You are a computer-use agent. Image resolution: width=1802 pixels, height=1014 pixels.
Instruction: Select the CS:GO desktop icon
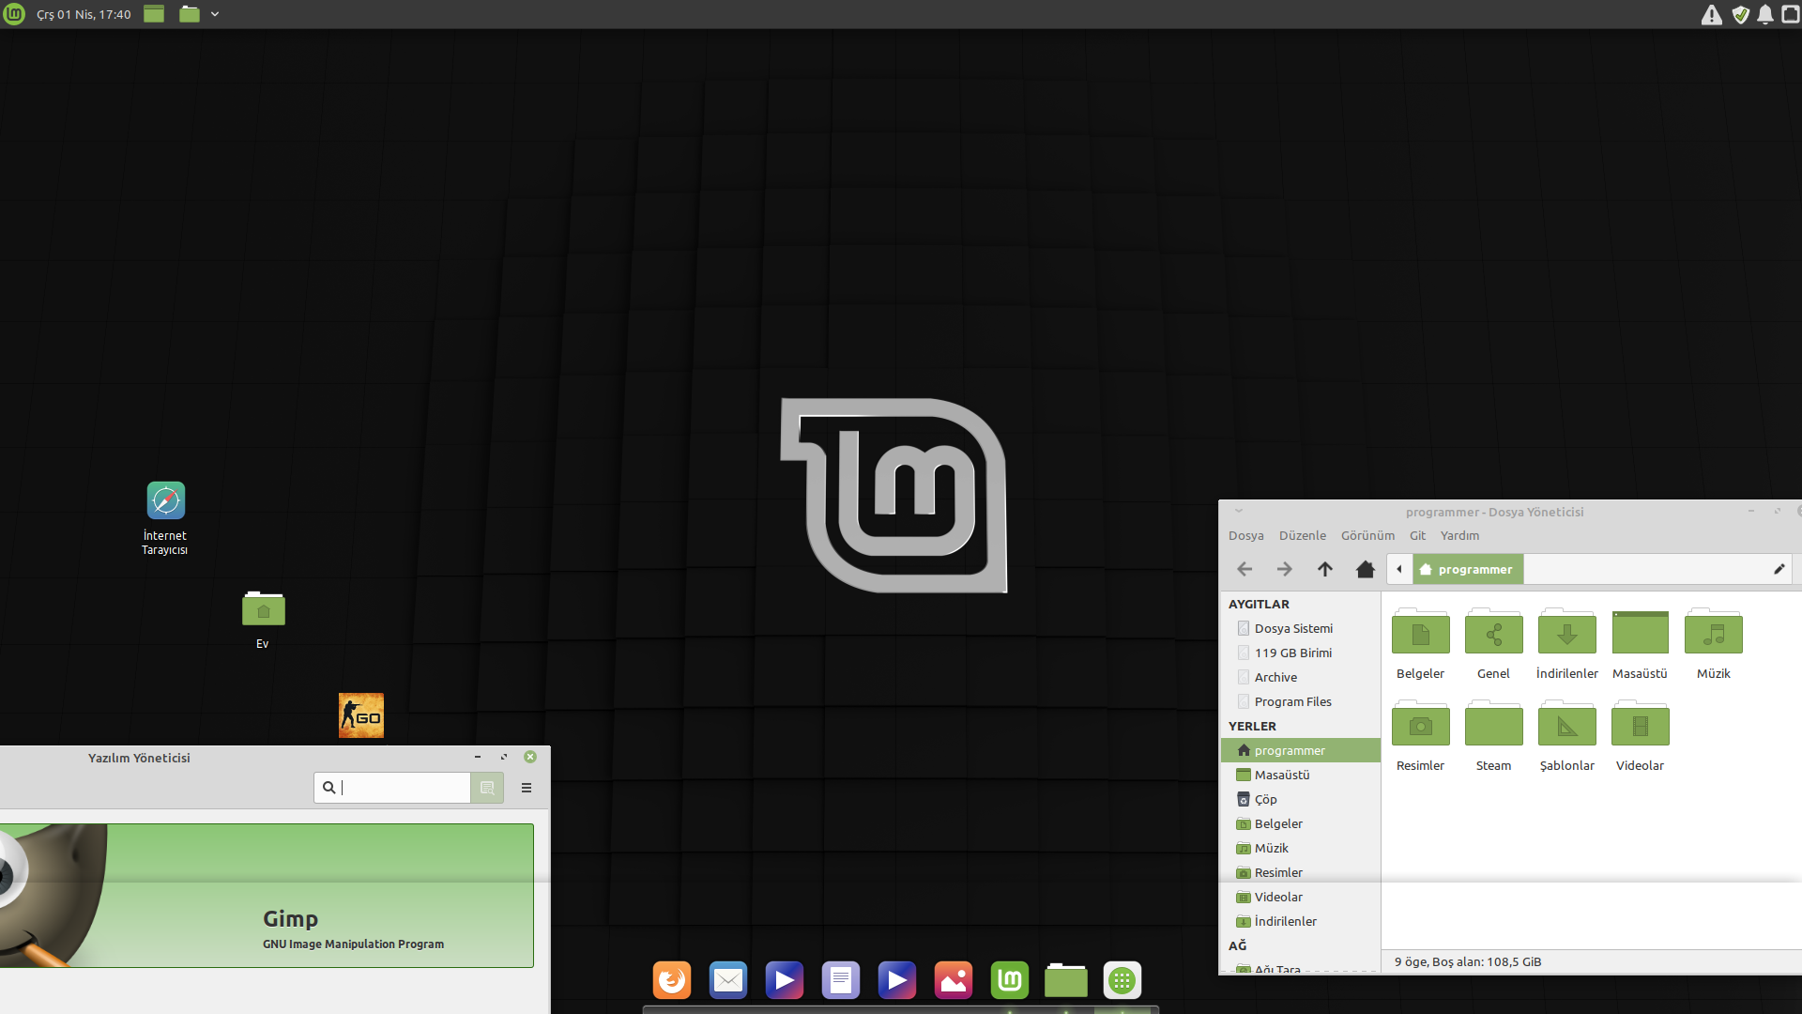pos(361,715)
